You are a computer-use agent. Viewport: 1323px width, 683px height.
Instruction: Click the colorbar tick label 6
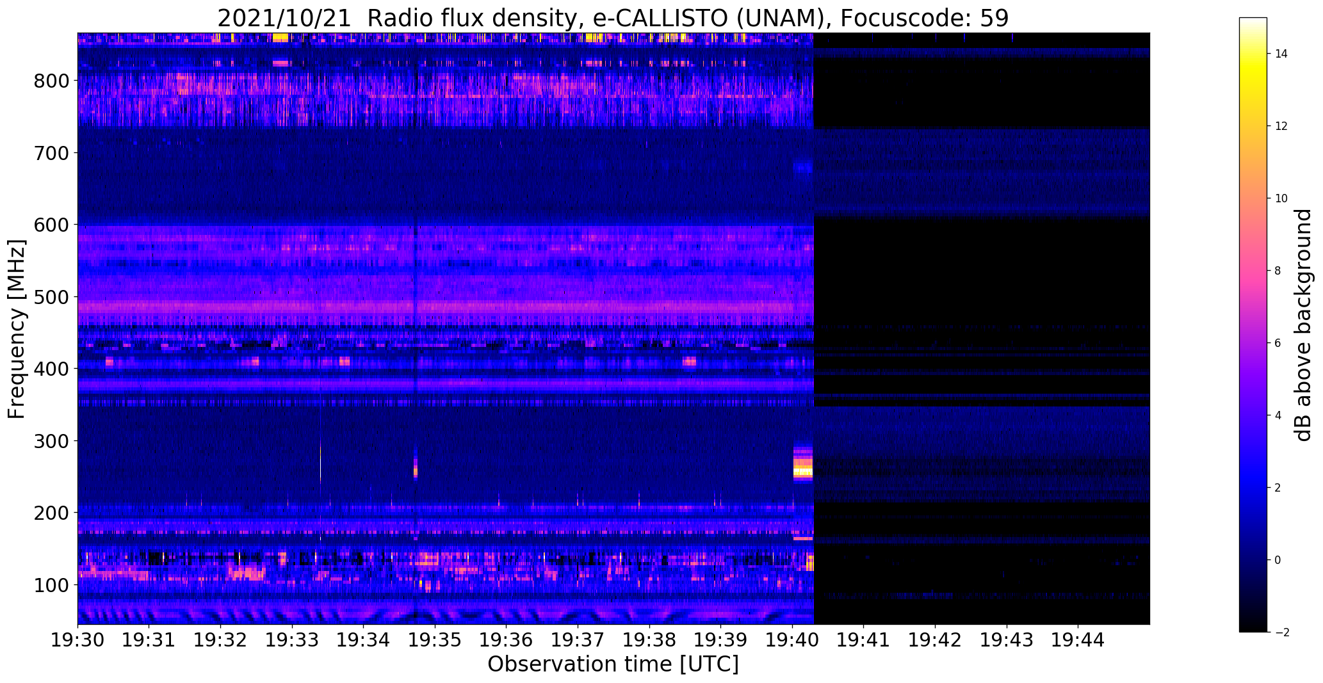pos(1278,343)
